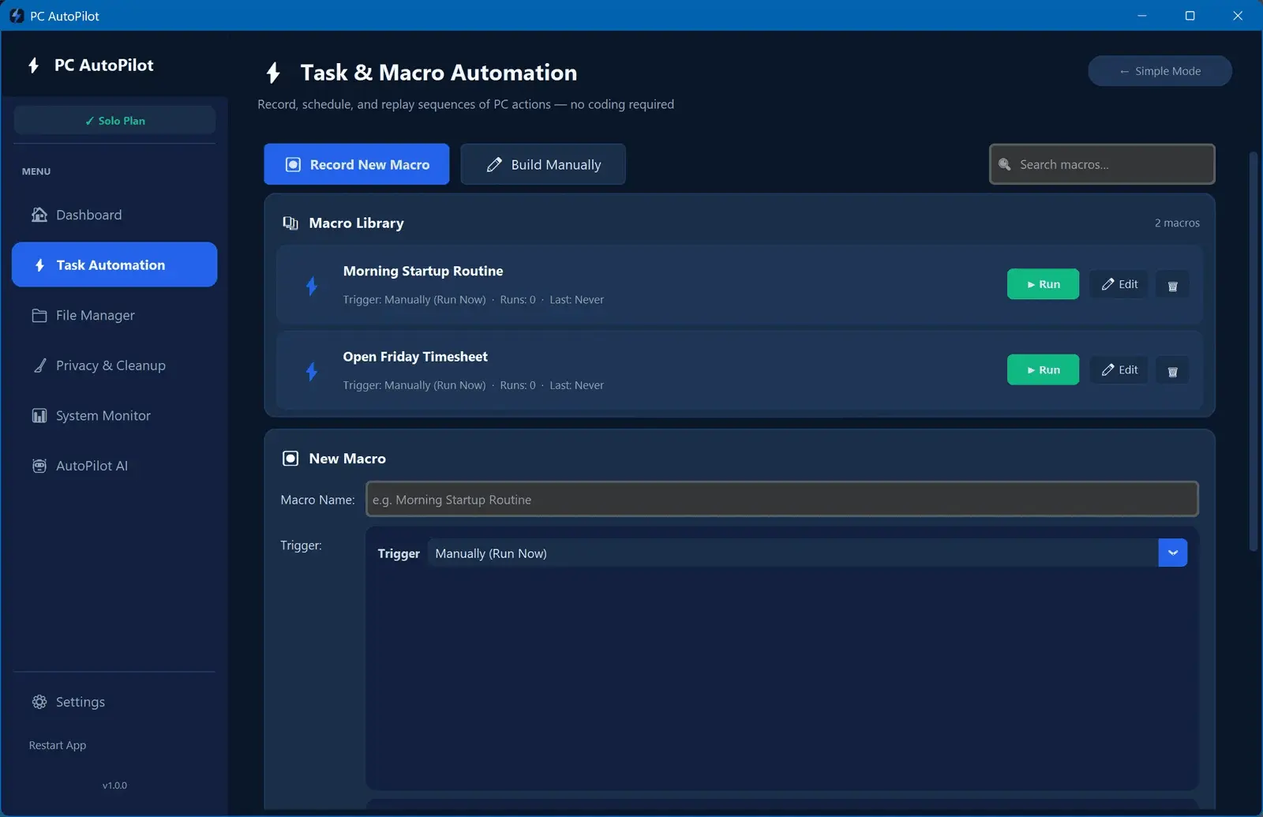Open System Monitor page
The height and width of the screenshot is (817, 1263).
coord(114,415)
